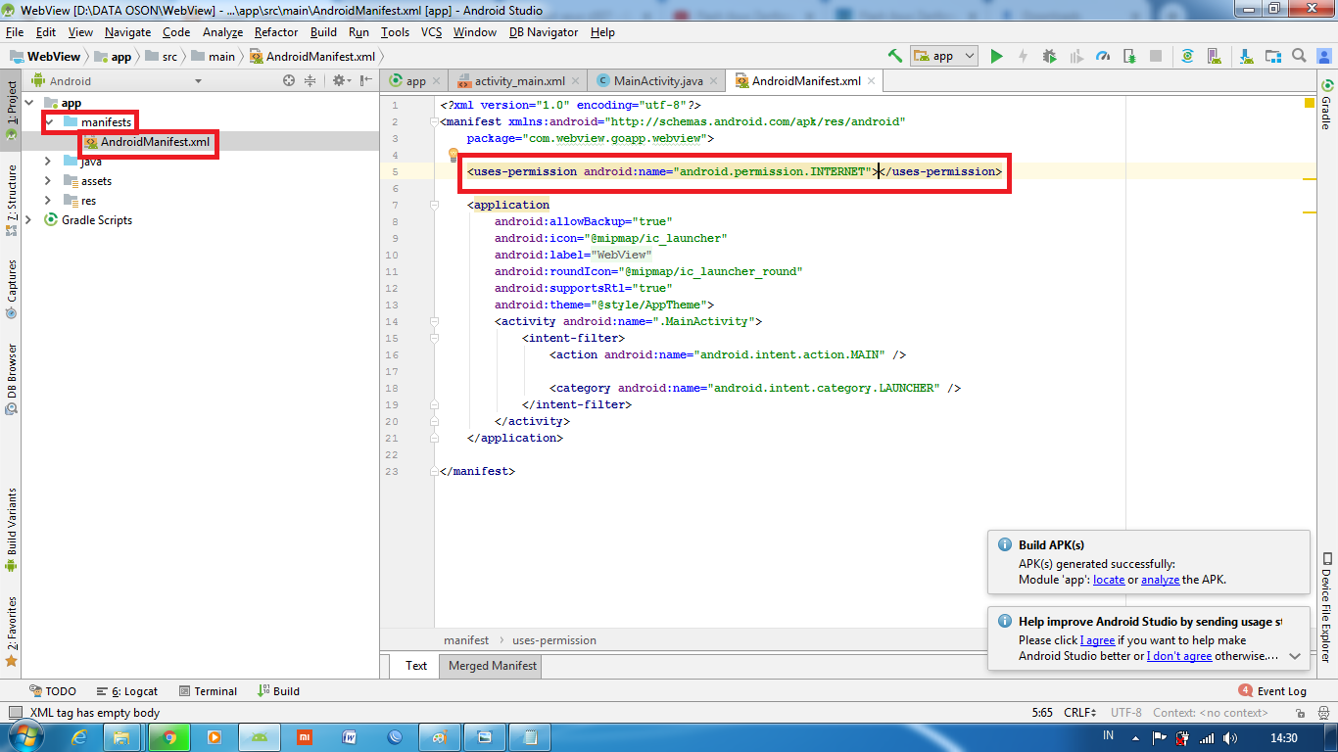Click the I agree link in the usage notification
This screenshot has height=752, width=1338.
click(x=1097, y=640)
